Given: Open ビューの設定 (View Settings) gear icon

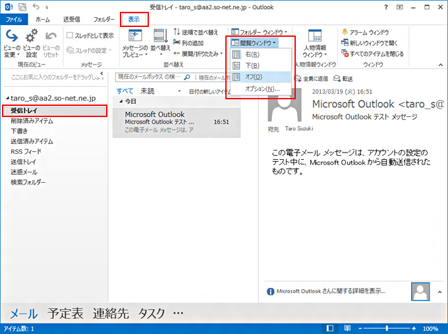Looking at the screenshot, I should [31, 38].
